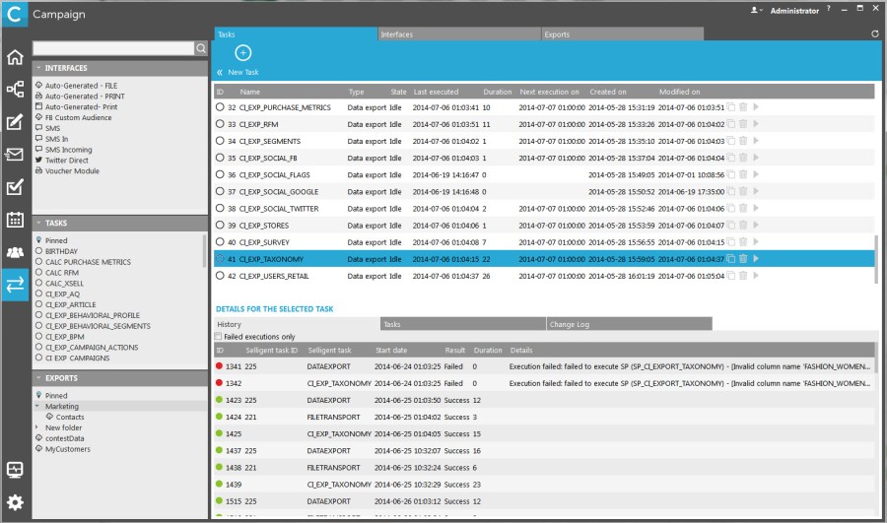
Task: Click the search magnifier icon
Action: click(201, 48)
